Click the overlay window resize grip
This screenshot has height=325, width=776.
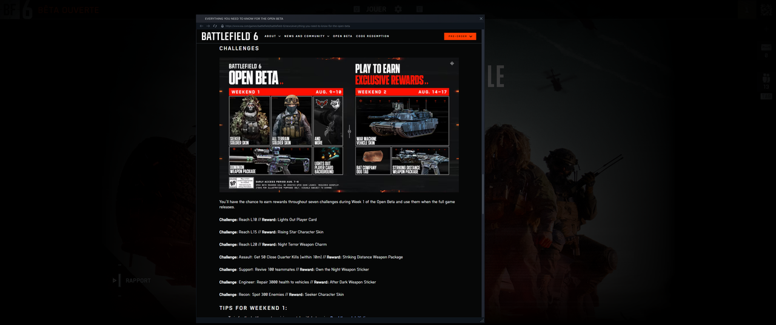(482, 320)
